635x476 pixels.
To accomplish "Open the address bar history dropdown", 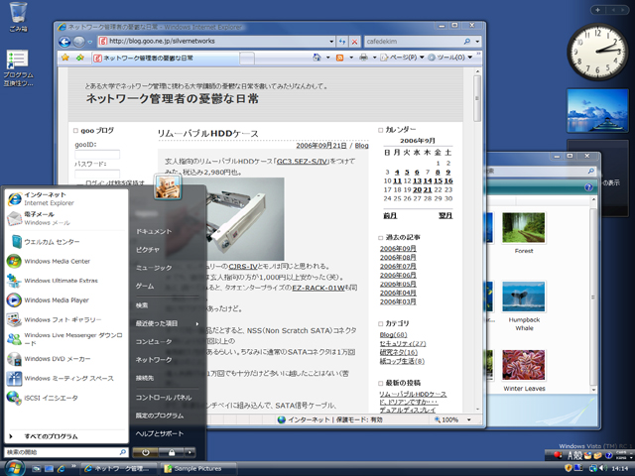I will [x=331, y=42].
